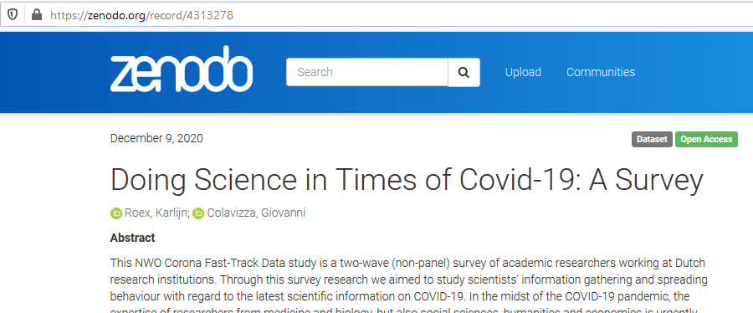
Task: Click the magnifying glass search button
Action: pyautogui.click(x=464, y=73)
